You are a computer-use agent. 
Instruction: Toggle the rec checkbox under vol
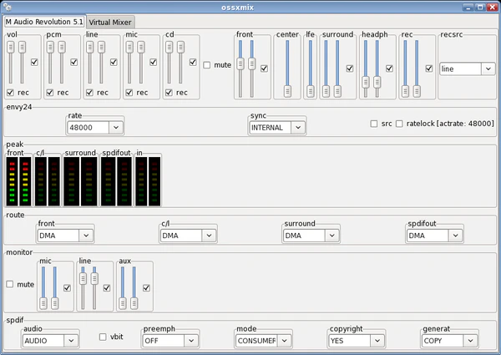(9, 92)
